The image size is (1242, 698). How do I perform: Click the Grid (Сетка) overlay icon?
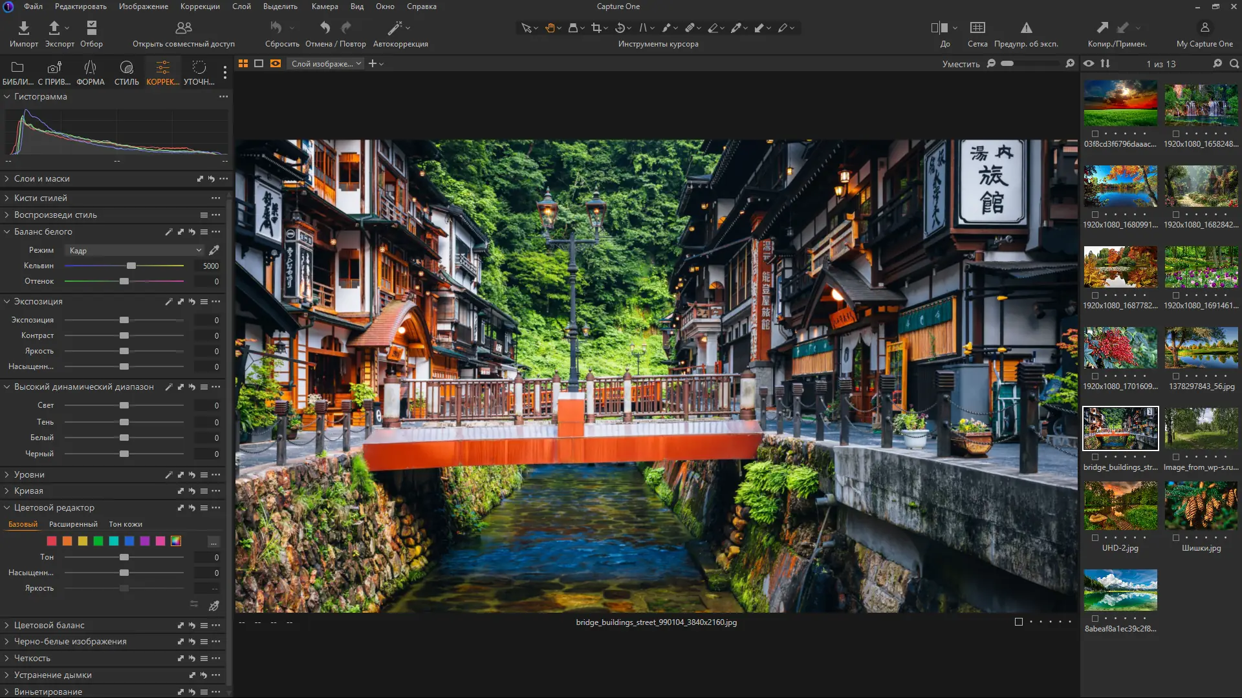tap(977, 28)
